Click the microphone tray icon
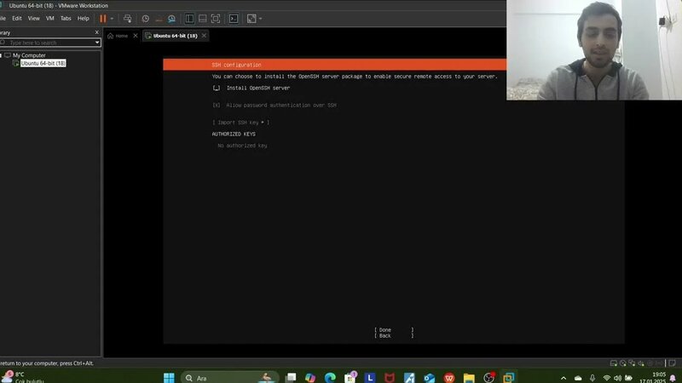This screenshot has height=383, width=682. point(592,378)
